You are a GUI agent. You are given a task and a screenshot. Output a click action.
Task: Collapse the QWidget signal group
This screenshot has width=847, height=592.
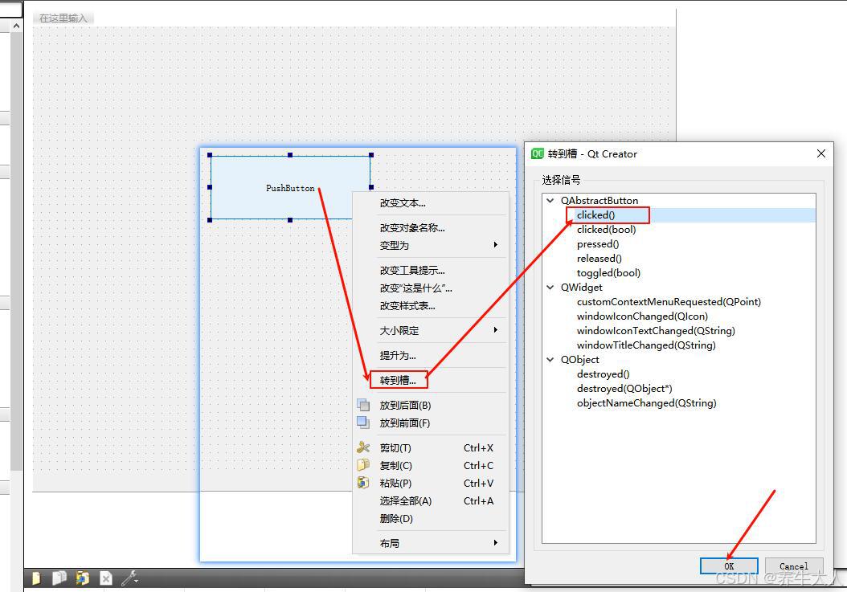[x=550, y=288]
